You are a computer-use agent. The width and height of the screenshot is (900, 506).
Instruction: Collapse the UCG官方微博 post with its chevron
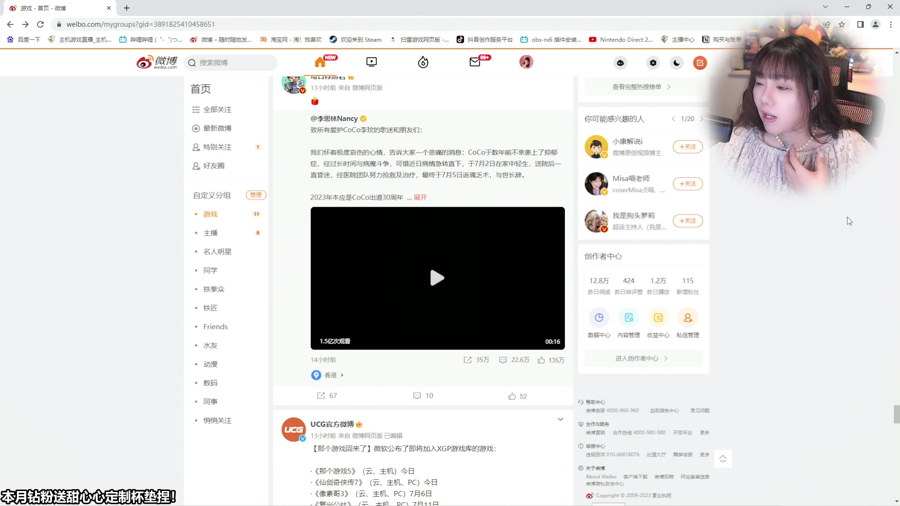561,419
